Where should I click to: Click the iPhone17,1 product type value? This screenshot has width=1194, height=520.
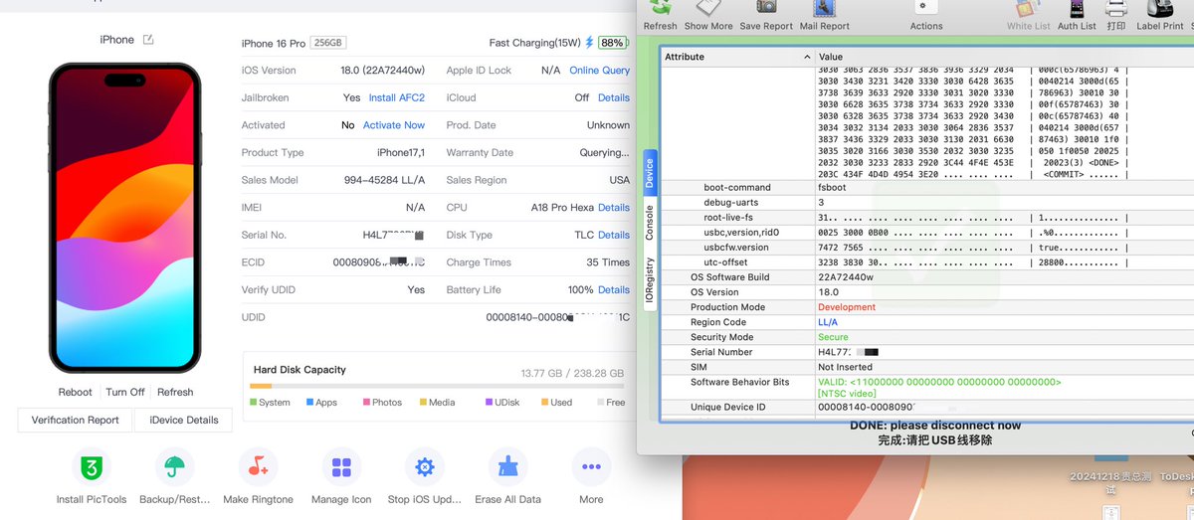401,152
